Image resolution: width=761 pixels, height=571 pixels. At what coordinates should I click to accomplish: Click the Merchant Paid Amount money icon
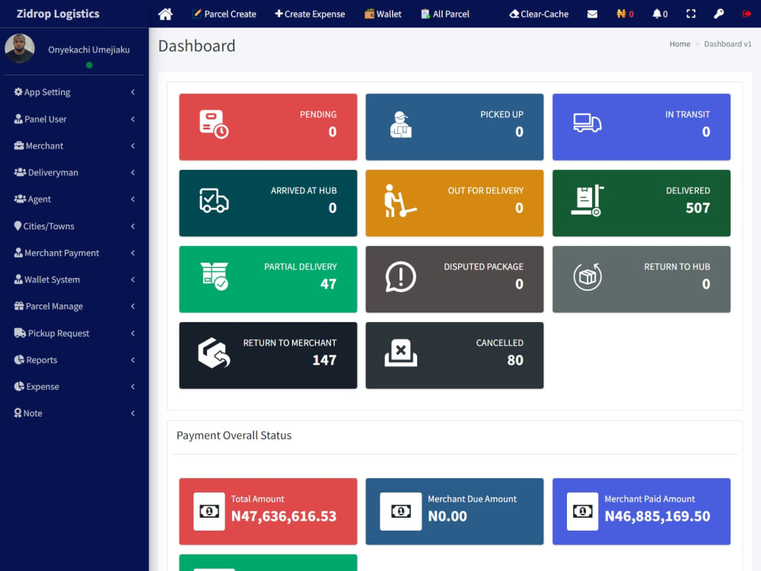click(582, 512)
